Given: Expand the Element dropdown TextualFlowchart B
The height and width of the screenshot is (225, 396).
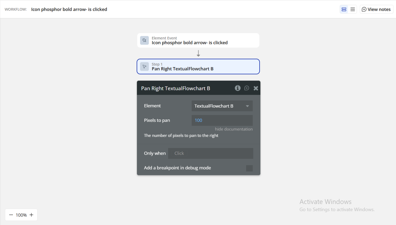Looking at the screenshot, I should click(x=222, y=106).
